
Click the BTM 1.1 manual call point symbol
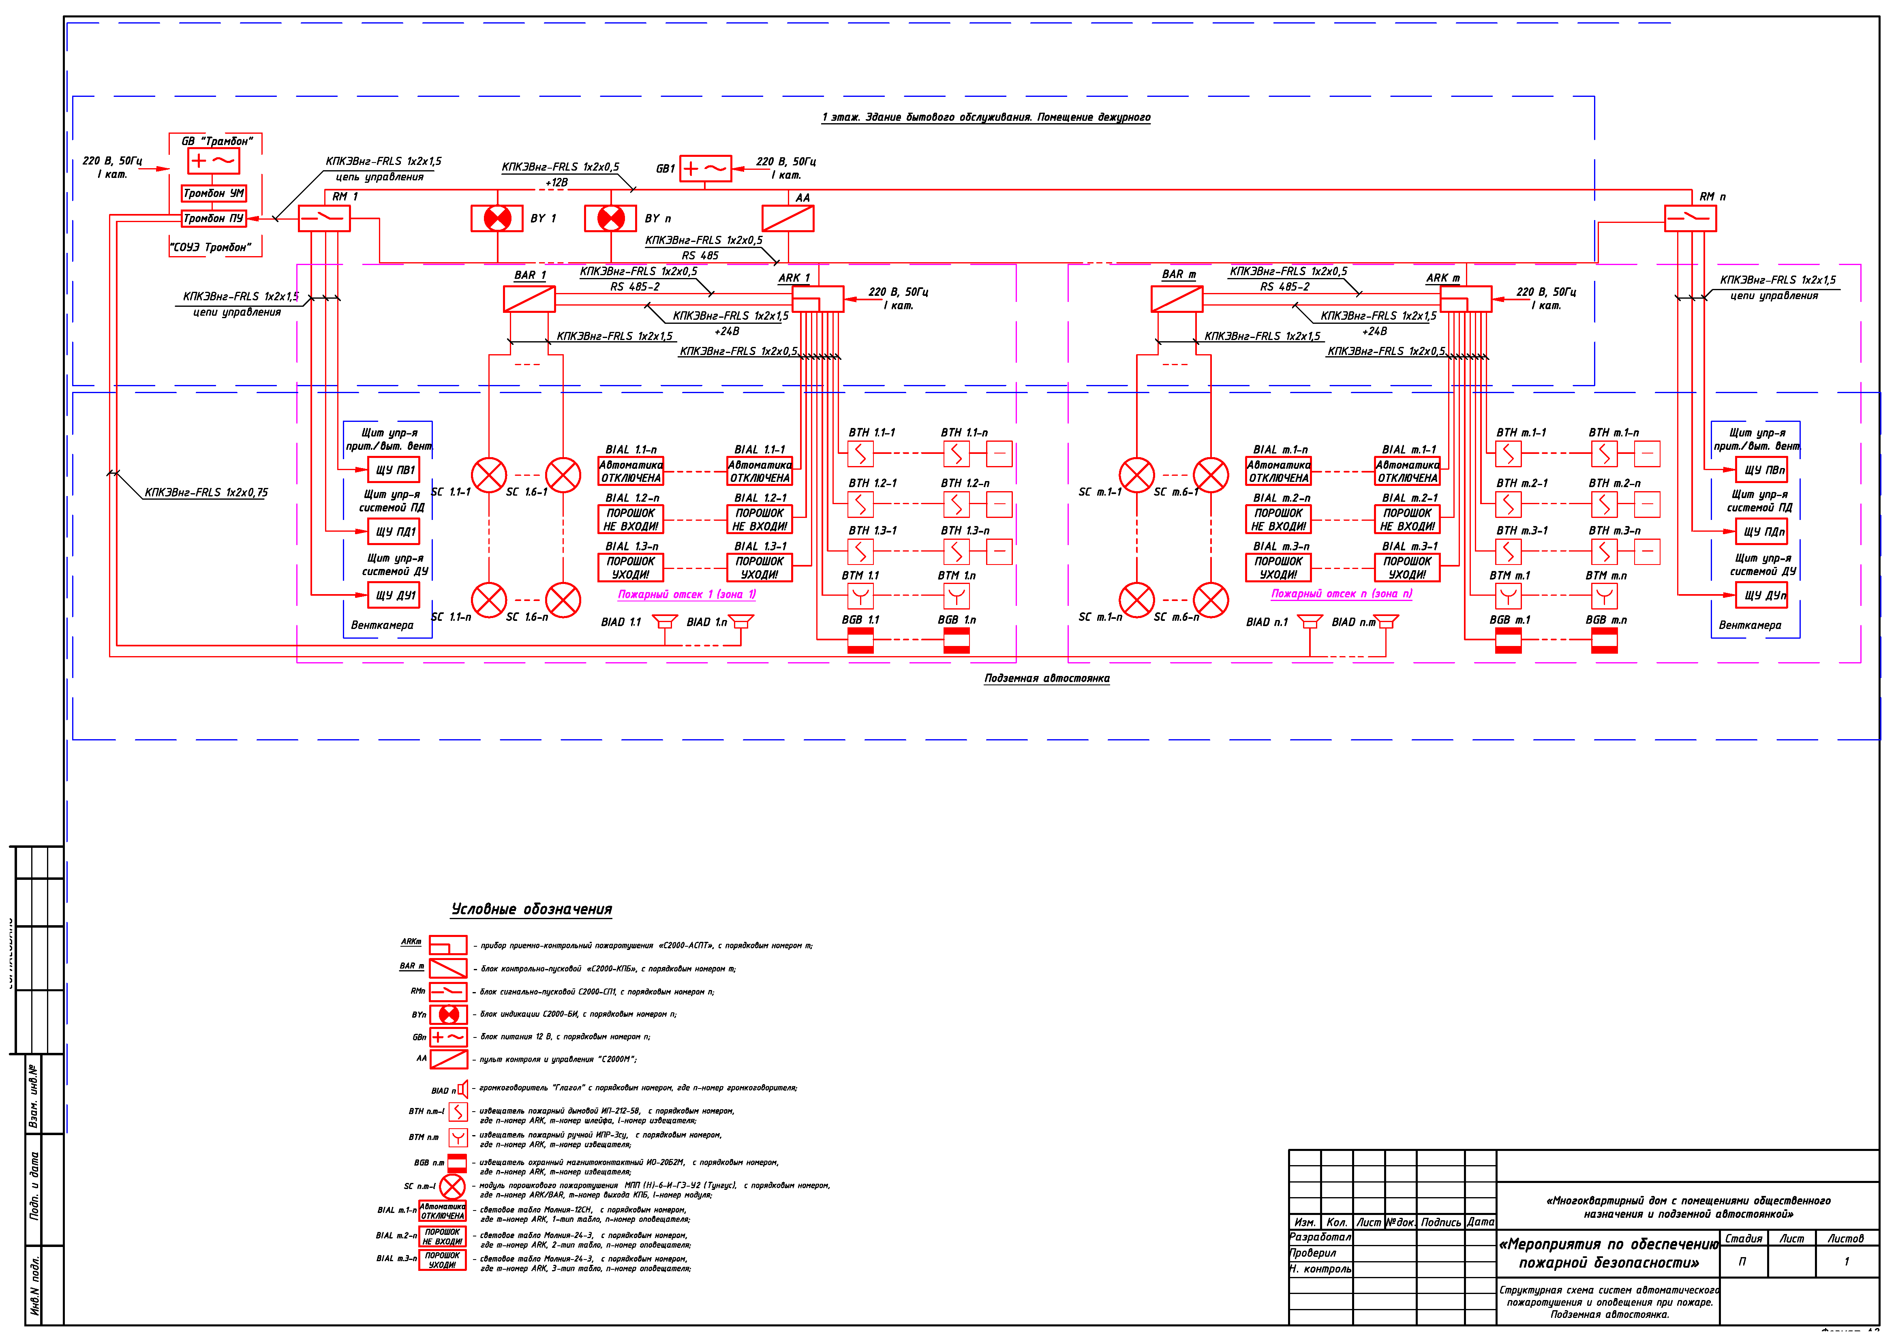[860, 595]
